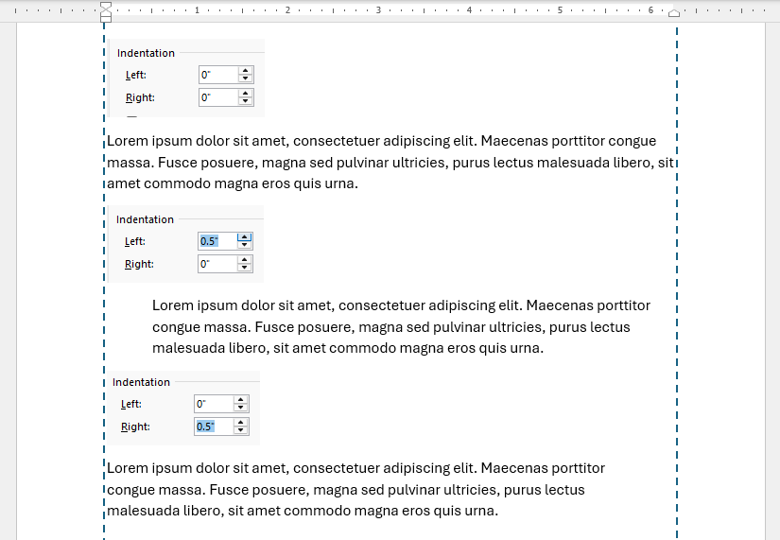Click the Indentation heading in the middle image
Image resolution: width=780 pixels, height=540 pixels.
(x=145, y=219)
